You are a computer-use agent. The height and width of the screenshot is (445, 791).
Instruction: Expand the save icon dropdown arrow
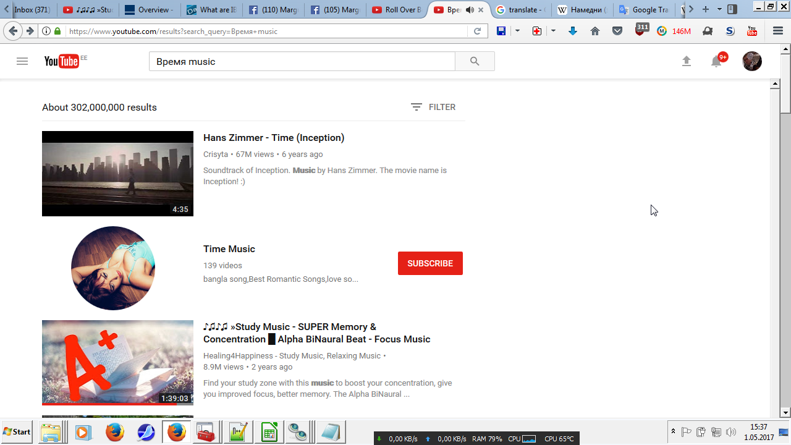[x=517, y=31]
